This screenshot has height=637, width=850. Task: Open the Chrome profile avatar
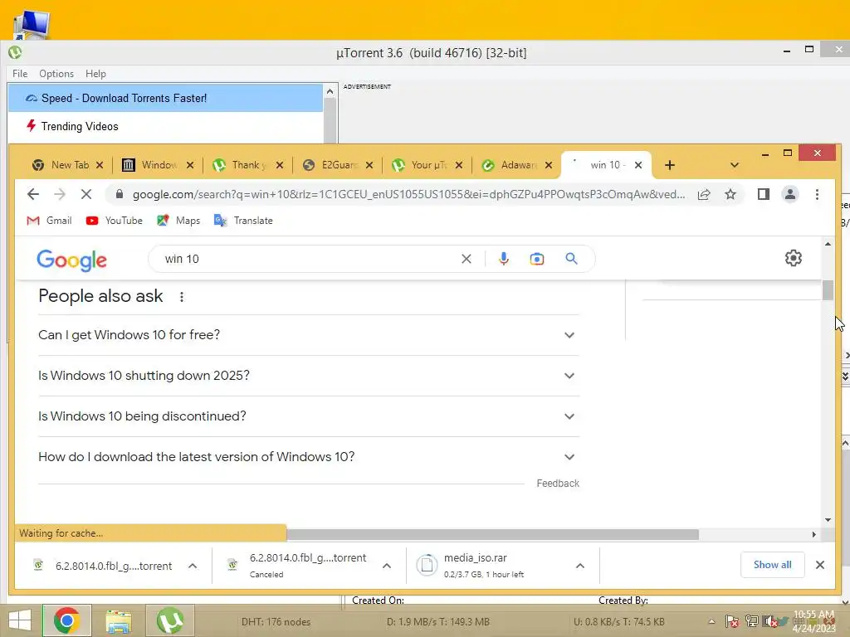(x=790, y=194)
